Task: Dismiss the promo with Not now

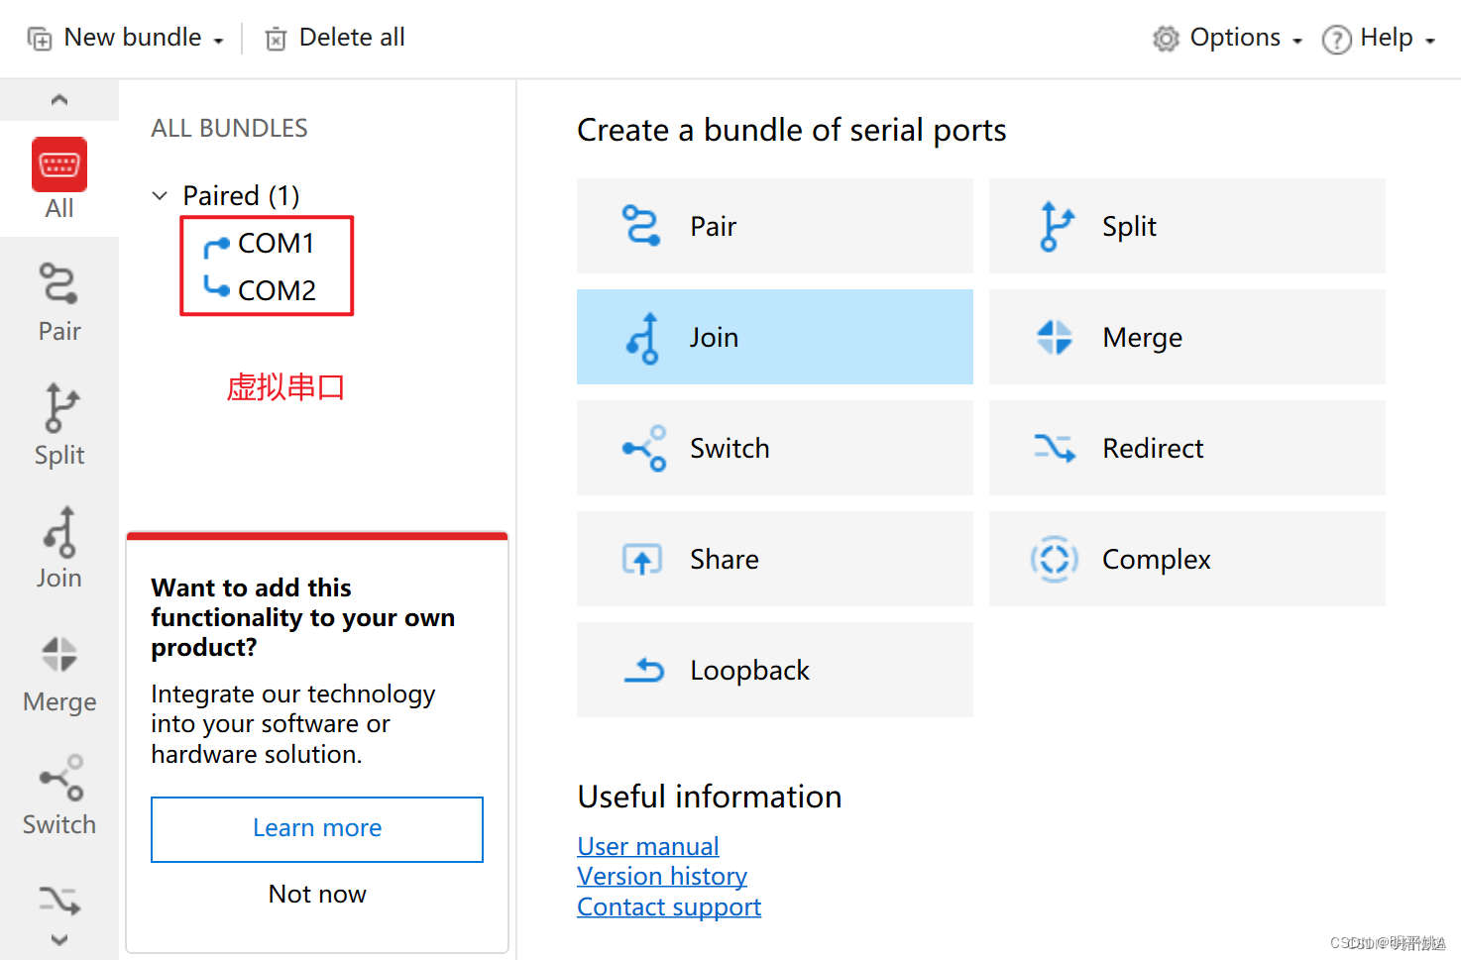Action: click(x=317, y=894)
